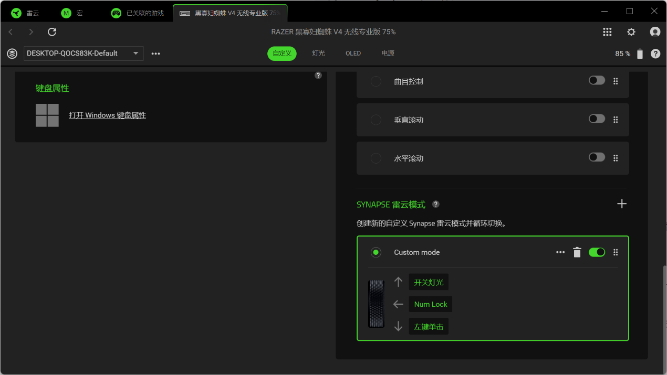667x375 pixels.
Task: Open 打开 Windows 键盘属性 link
Action: tap(108, 115)
